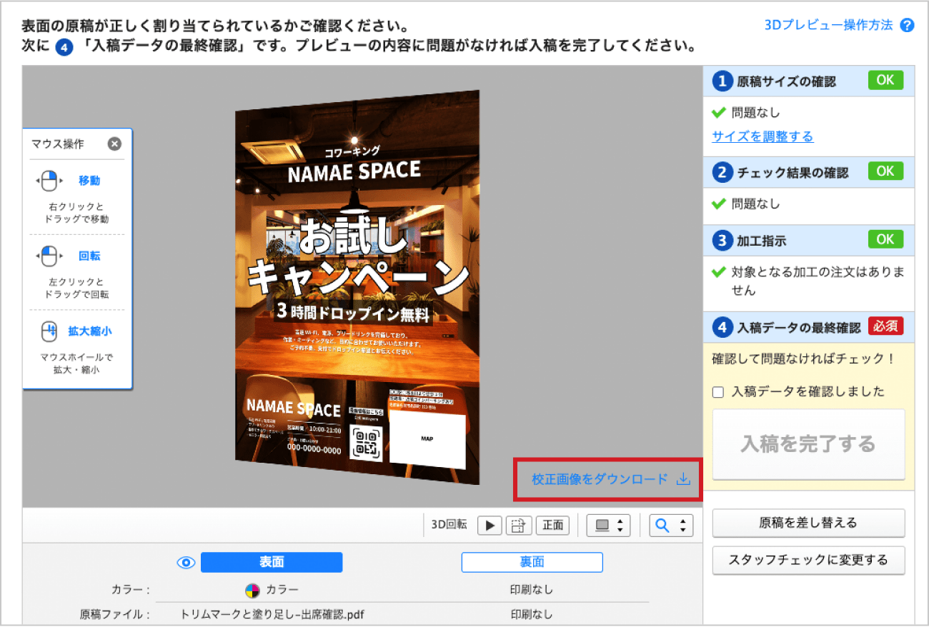Switch to the 裏面 tab
Screen dimensions: 929x627
pos(532,563)
